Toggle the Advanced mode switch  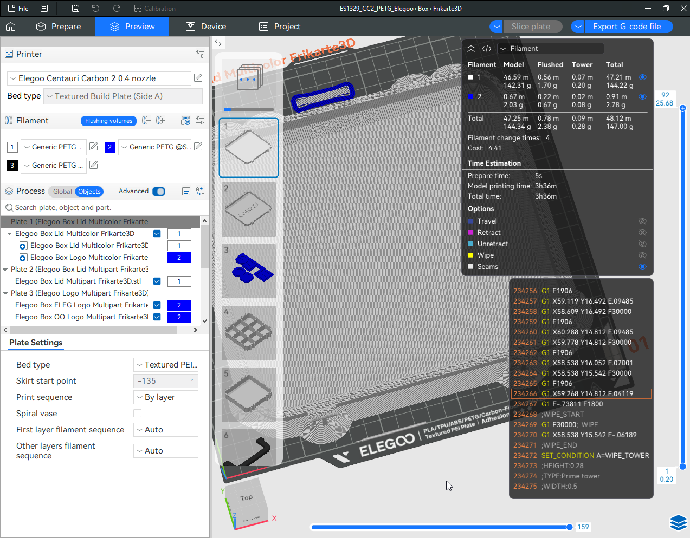pyautogui.click(x=159, y=192)
